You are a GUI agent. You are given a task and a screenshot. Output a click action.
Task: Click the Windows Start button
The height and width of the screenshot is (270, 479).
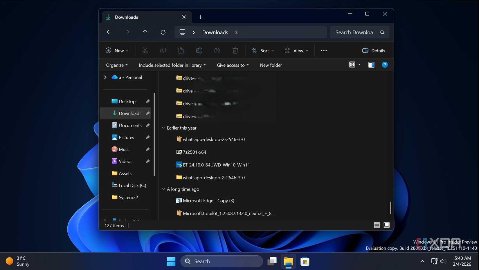[x=171, y=261]
